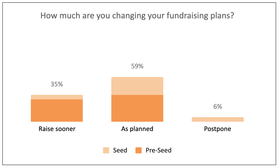This screenshot has height=168, width=279.
Task: Select the 59% data label
Action: tap(137, 66)
